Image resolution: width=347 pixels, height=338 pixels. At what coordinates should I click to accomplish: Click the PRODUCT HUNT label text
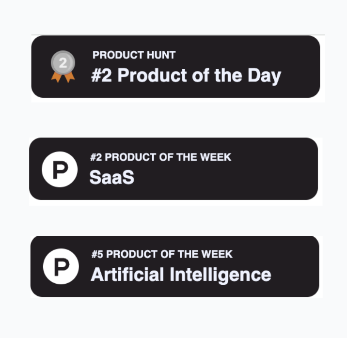[134, 55]
